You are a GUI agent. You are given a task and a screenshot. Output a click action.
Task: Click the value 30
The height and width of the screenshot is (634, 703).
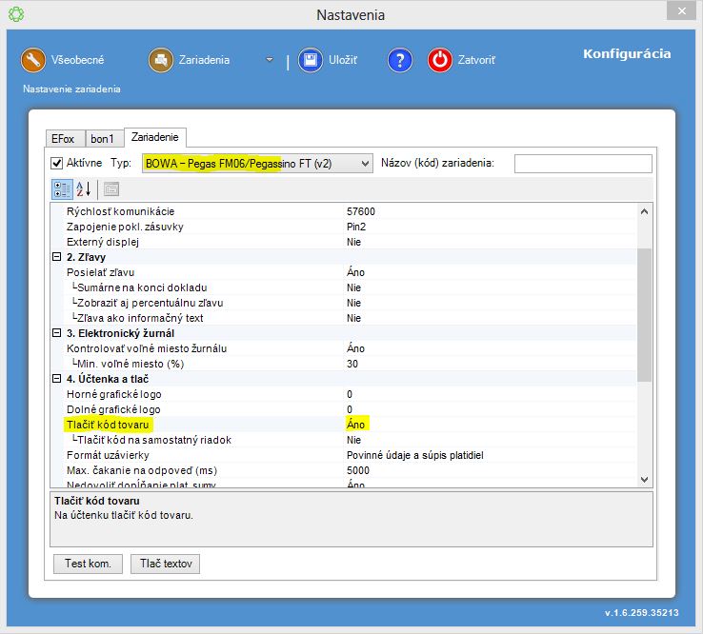(x=352, y=364)
